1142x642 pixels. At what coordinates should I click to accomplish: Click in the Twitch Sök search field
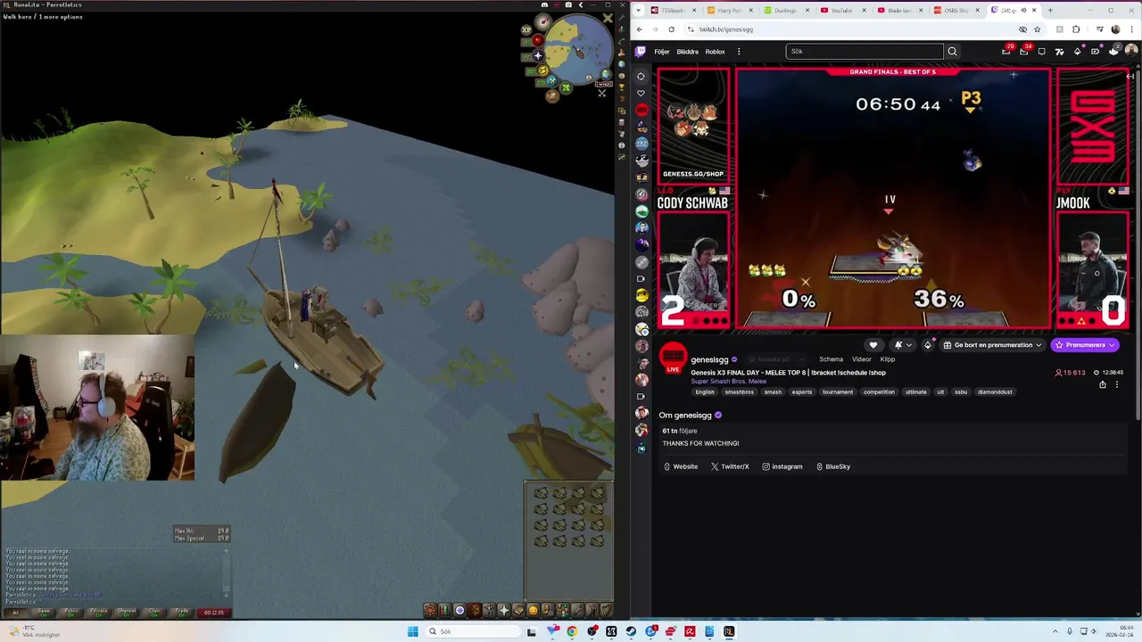tap(864, 51)
